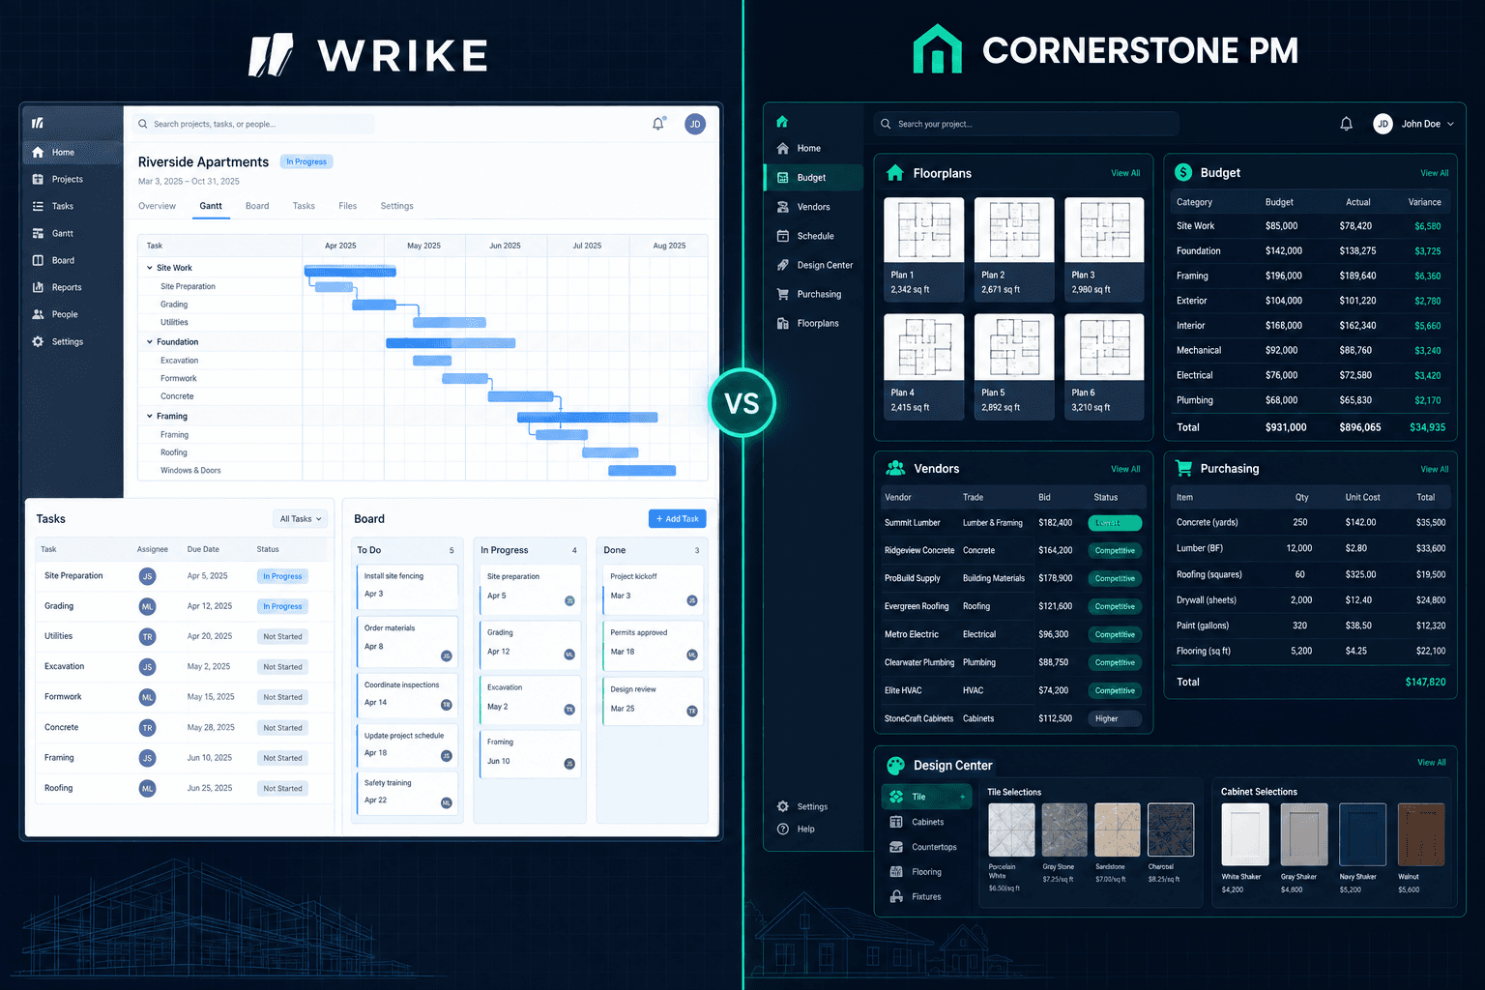Image resolution: width=1485 pixels, height=990 pixels.
Task: Switch to Board tab in project
Action: pyautogui.click(x=257, y=206)
